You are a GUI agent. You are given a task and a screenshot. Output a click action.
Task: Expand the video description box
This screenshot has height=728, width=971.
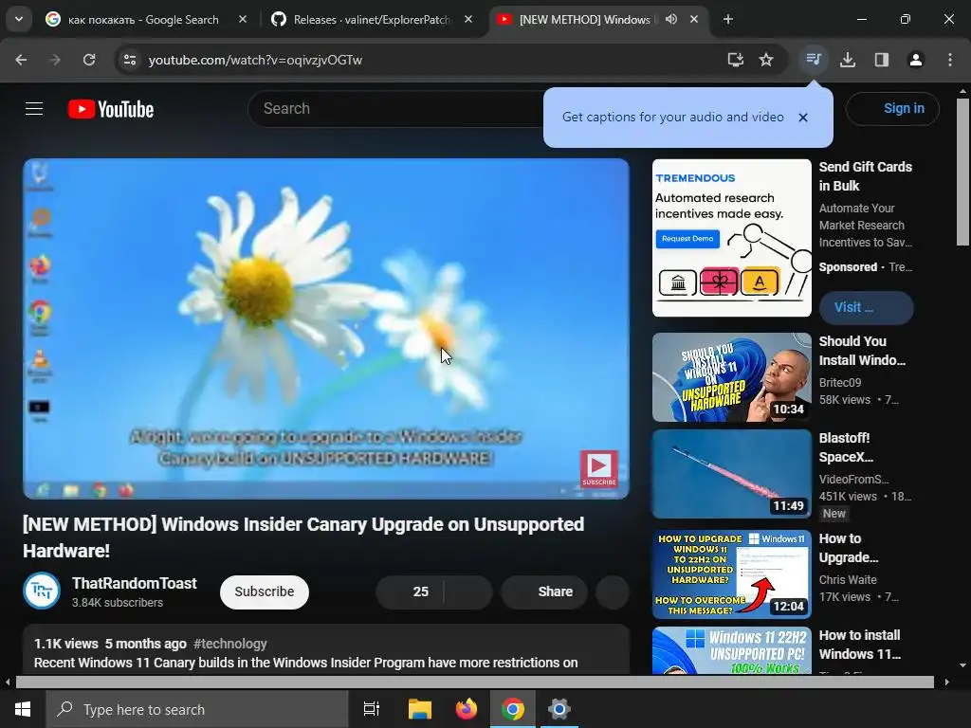pyautogui.click(x=326, y=650)
